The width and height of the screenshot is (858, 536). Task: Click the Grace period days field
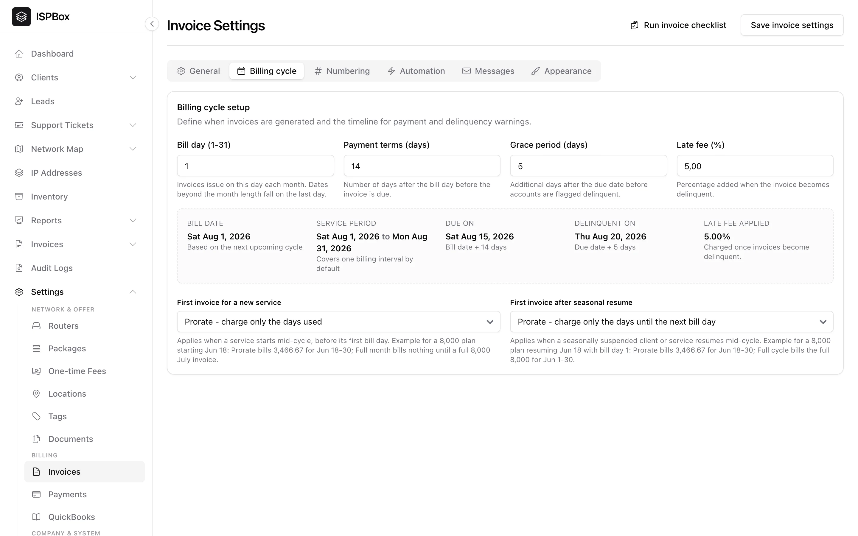click(x=588, y=166)
